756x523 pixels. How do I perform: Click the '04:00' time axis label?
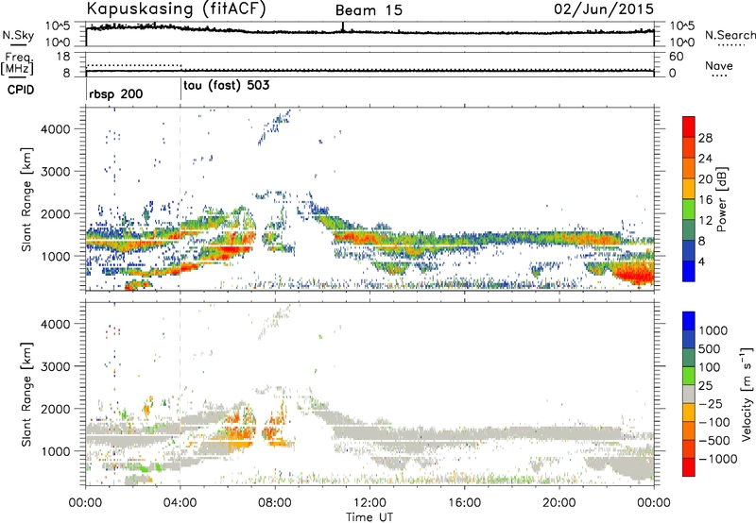click(180, 503)
